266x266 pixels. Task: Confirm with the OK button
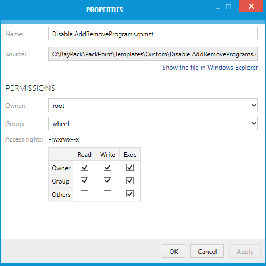click(173, 251)
